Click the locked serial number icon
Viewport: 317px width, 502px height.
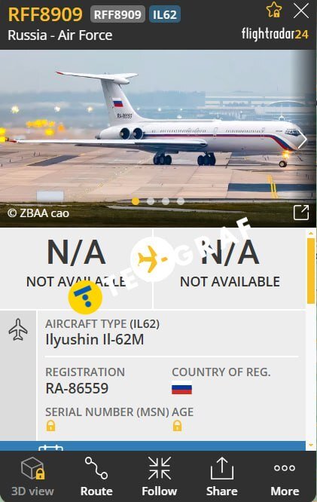tap(51, 426)
